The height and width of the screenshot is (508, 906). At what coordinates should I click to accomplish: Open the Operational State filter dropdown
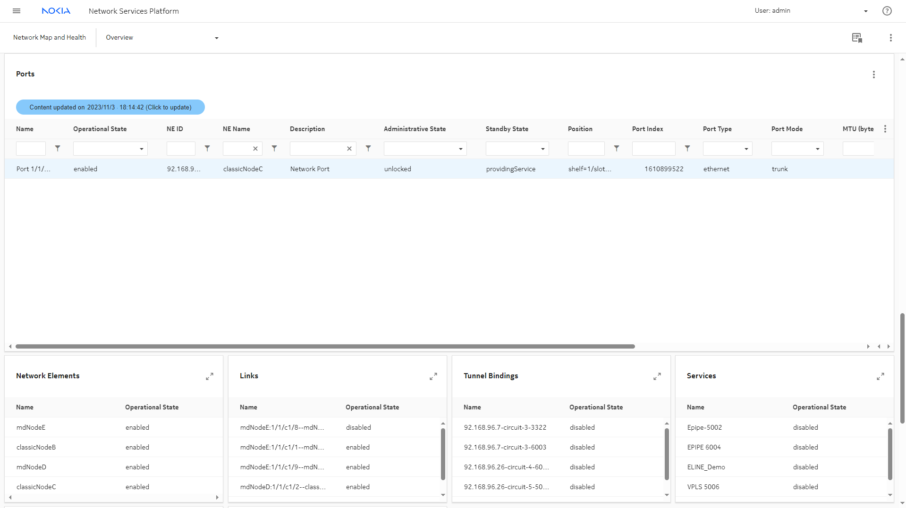point(110,149)
